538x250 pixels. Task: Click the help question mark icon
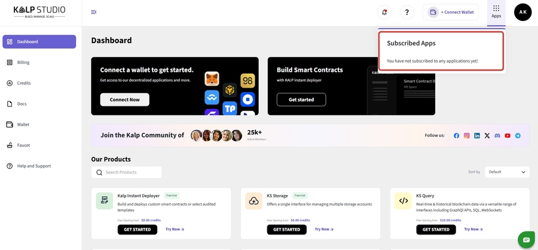pos(407,12)
